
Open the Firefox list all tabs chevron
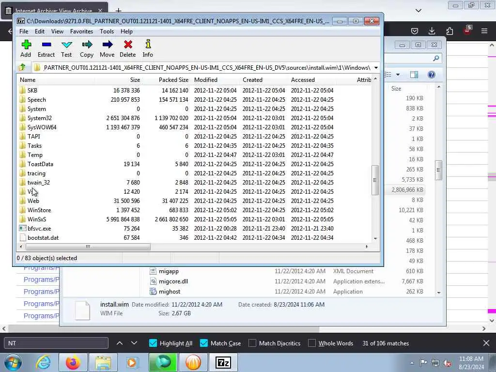point(418,11)
